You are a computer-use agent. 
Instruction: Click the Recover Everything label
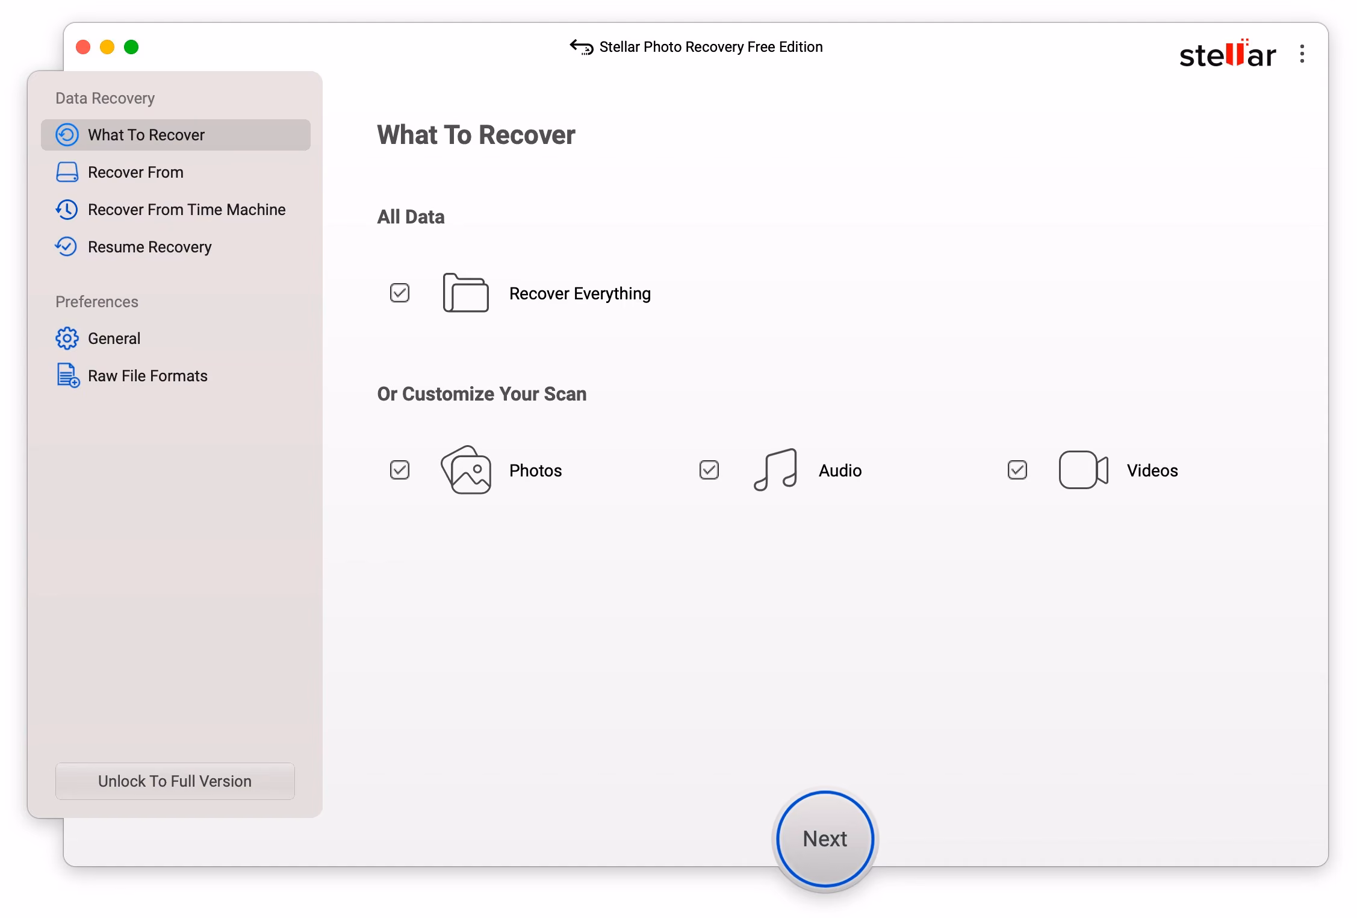(x=580, y=293)
